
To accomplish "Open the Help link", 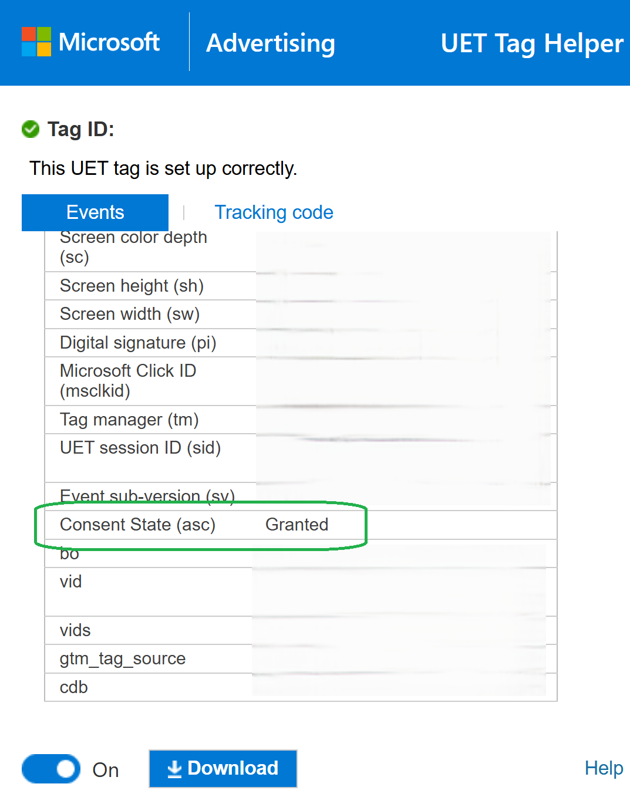I will [x=604, y=768].
